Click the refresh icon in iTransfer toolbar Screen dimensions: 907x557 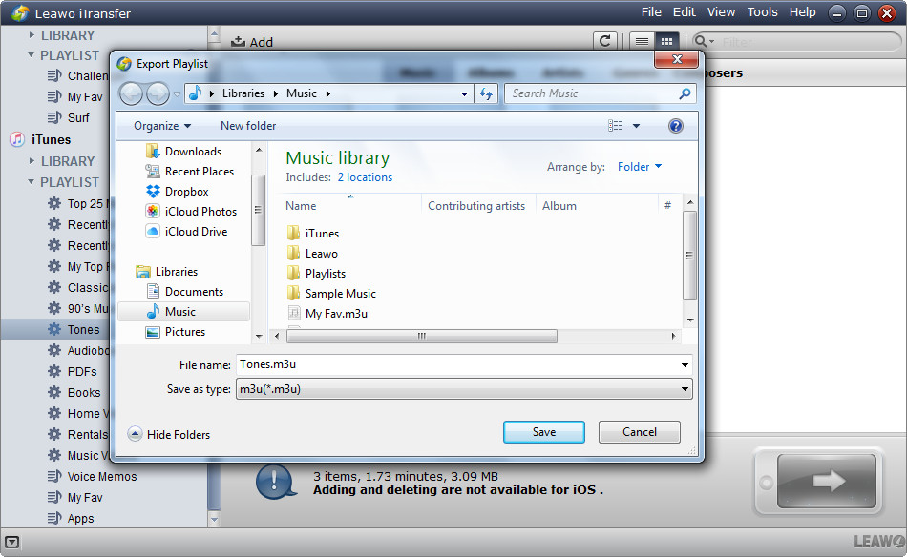click(605, 41)
